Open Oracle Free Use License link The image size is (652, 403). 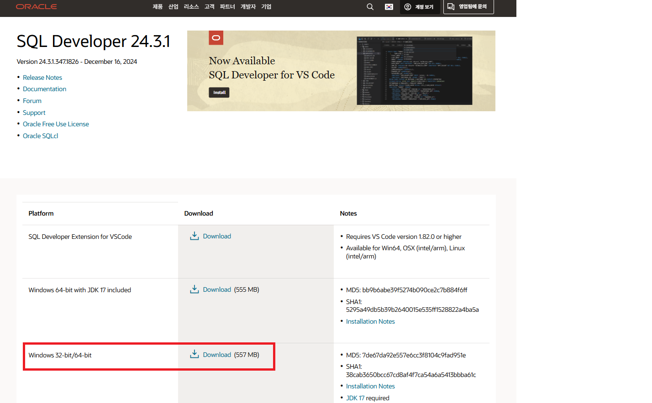[56, 124]
